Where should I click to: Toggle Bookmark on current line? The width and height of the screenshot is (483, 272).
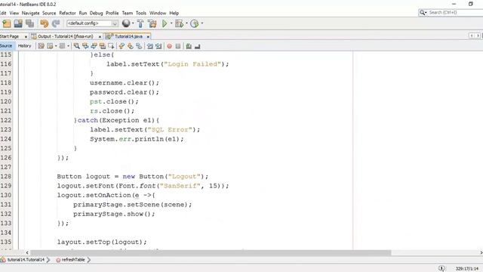pyautogui.click(x=139, y=46)
